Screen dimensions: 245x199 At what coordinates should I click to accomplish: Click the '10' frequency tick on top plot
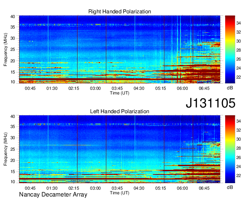13,82
